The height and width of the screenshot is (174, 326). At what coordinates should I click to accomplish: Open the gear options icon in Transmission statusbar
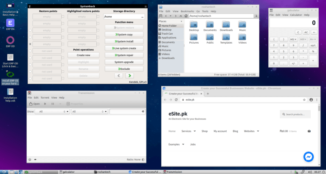tap(30, 160)
